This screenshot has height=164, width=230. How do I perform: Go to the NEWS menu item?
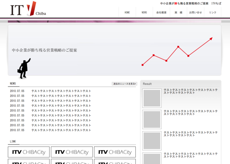[144, 12]
